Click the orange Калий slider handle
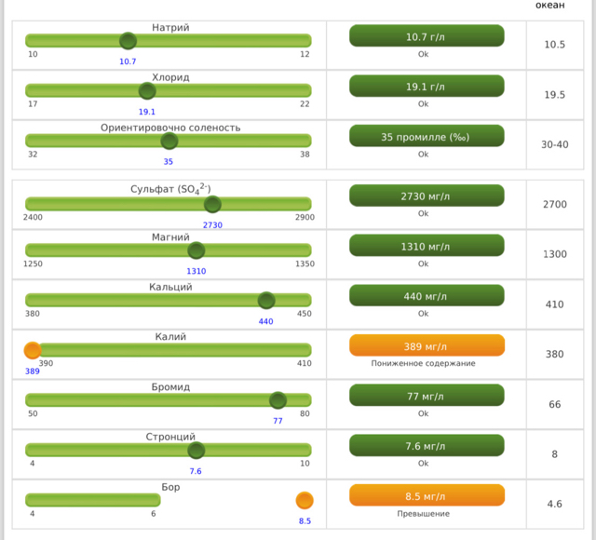 pos(33,351)
